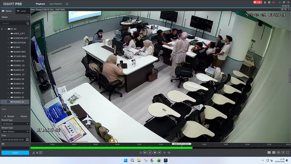Tick the AREA_LIFT camera checkbox
Screen dimensions: 291x164
click(x=8, y=34)
